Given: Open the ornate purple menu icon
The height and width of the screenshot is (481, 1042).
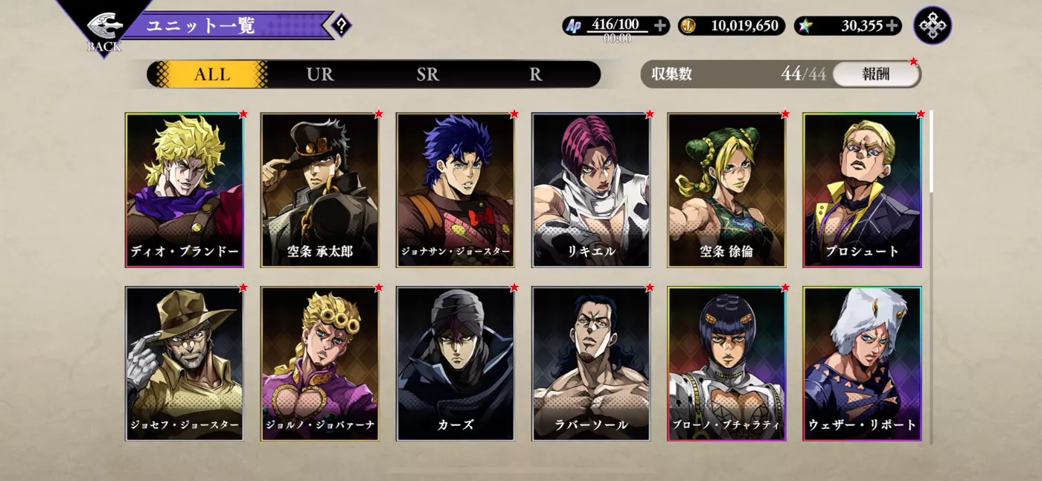Looking at the screenshot, I should pos(933,25).
